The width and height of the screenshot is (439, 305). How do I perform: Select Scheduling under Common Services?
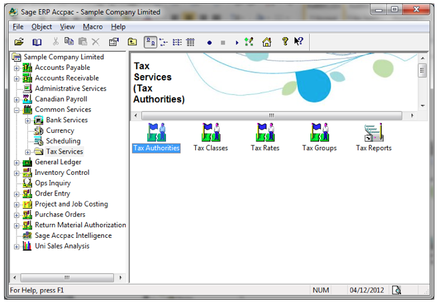(63, 141)
